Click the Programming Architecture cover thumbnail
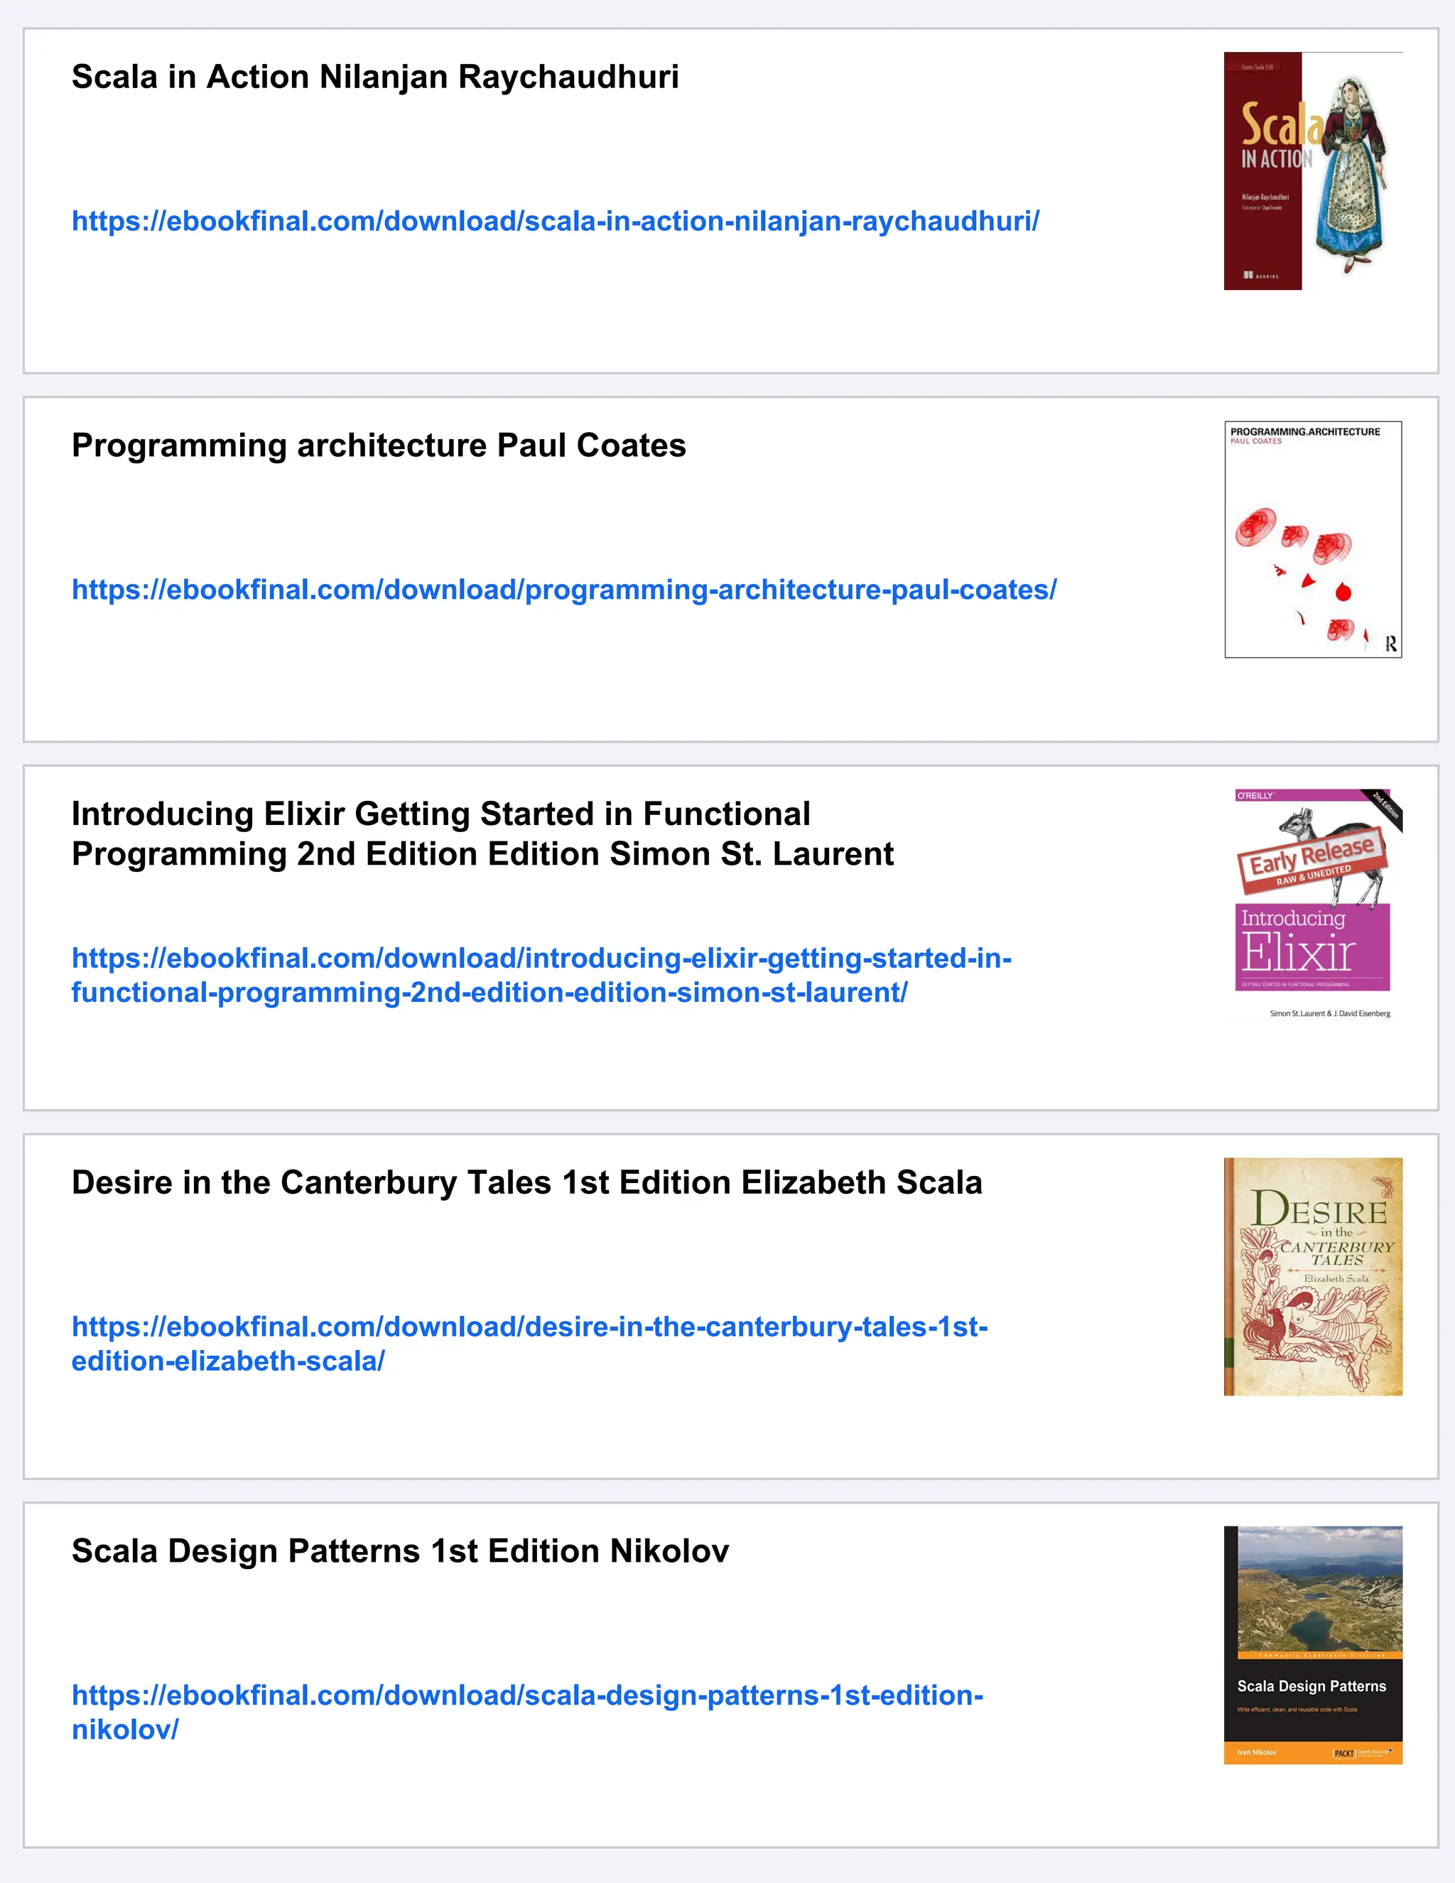The height and width of the screenshot is (1883, 1455). coord(1313,540)
